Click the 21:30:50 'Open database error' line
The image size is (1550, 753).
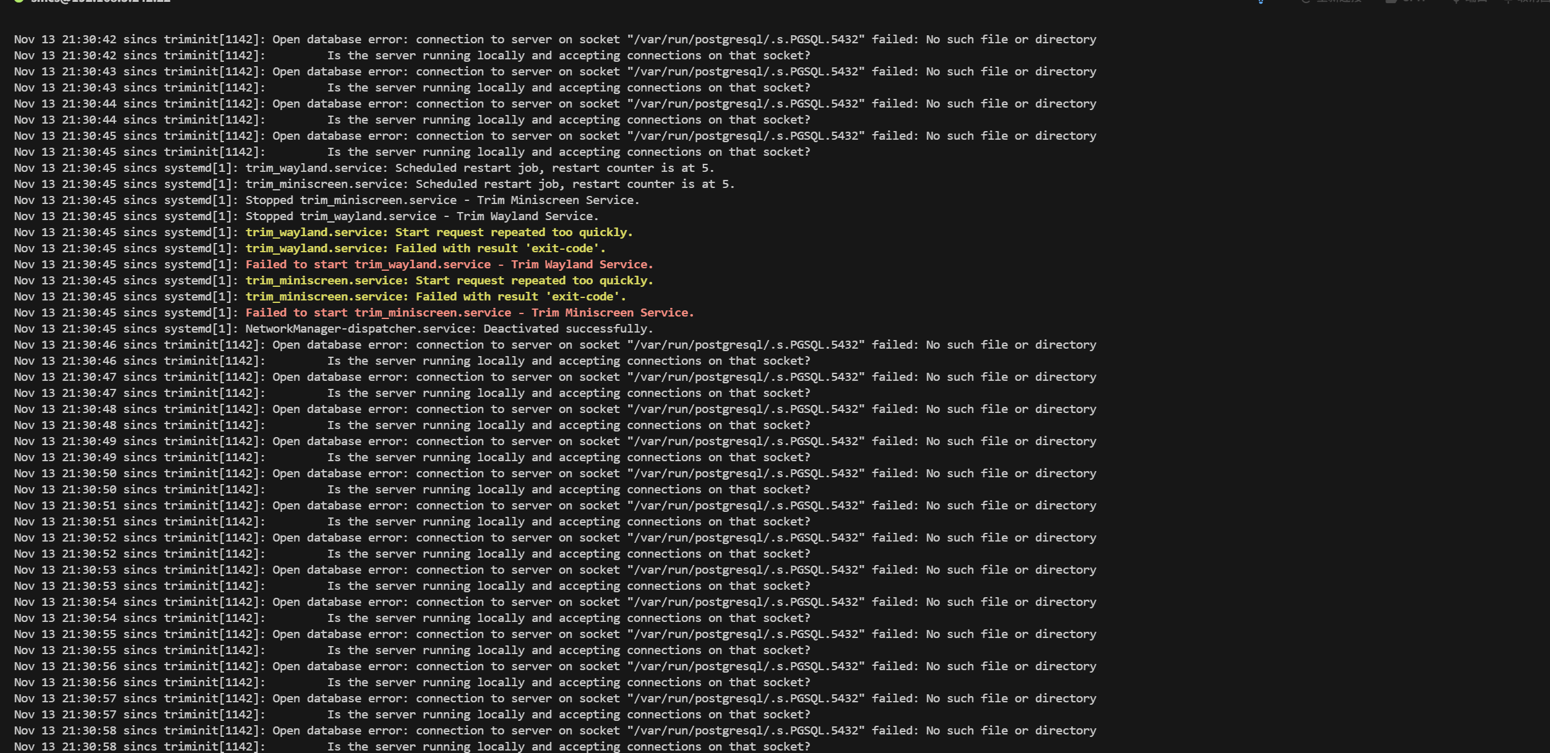pyautogui.click(x=557, y=474)
